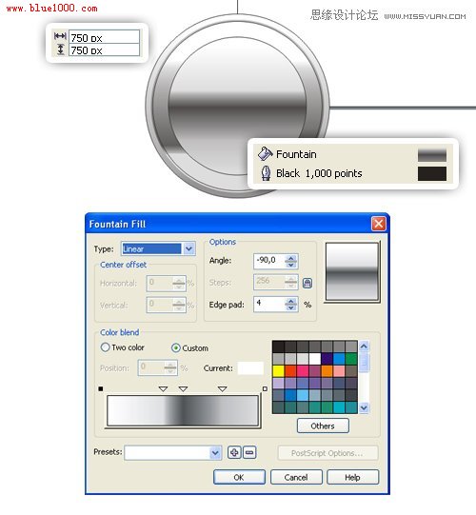Click the OK button
476x515 pixels.
(x=239, y=477)
